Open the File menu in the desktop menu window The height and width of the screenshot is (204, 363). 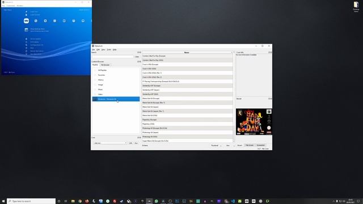[93, 49]
